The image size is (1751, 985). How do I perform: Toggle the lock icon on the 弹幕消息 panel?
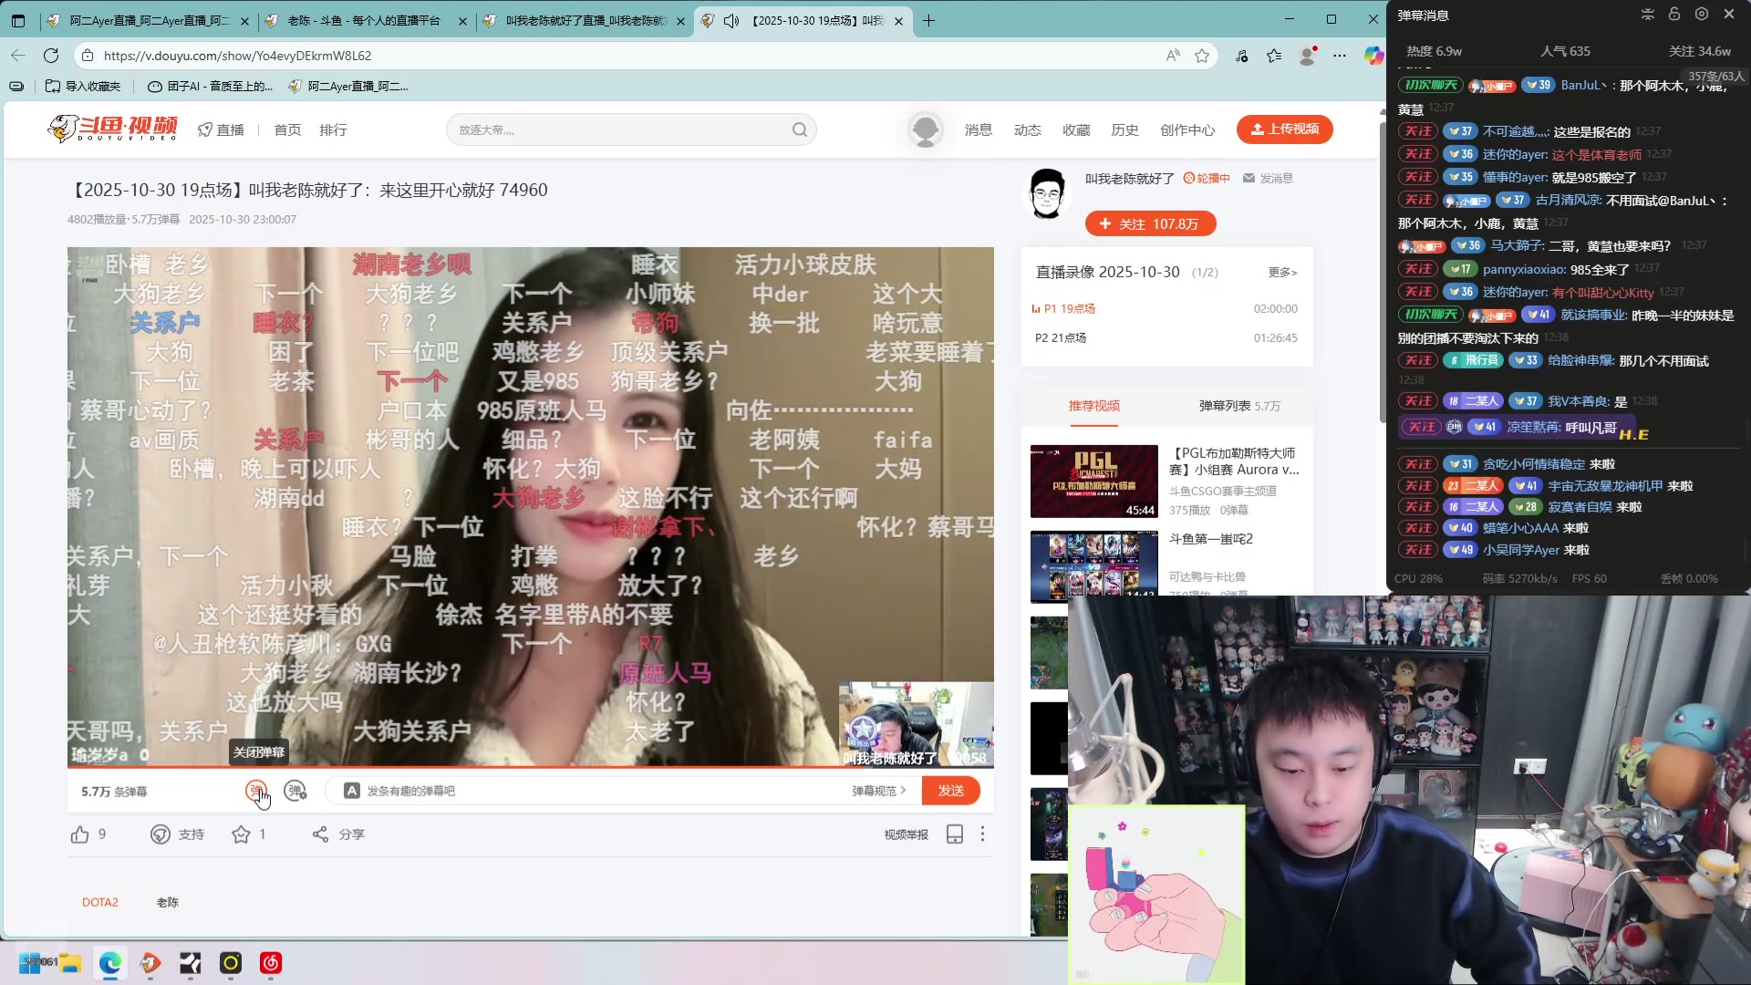[x=1676, y=14]
